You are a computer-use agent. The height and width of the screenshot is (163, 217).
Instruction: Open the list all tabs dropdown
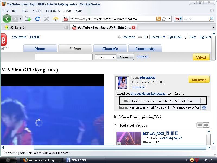point(213,27)
